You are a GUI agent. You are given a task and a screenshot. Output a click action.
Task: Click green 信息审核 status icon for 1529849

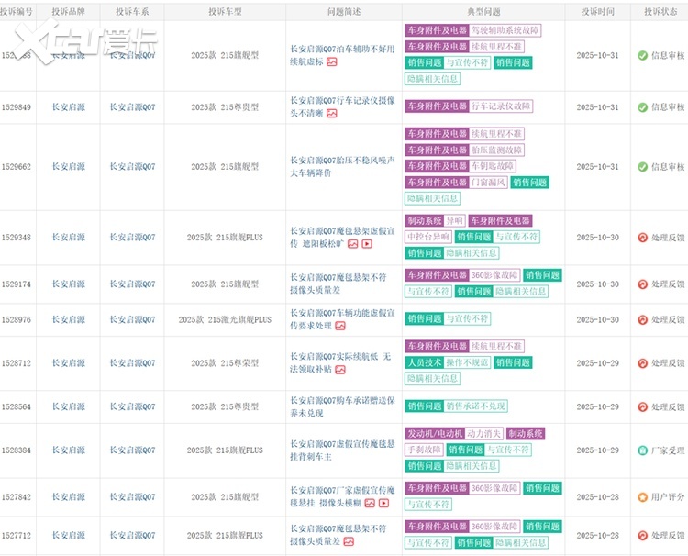coord(642,107)
